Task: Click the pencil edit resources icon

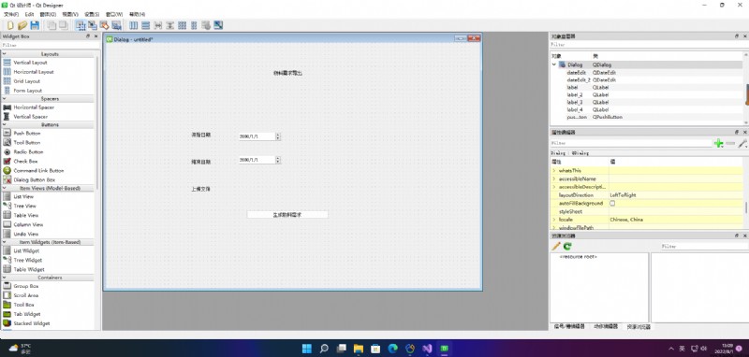Action: 556,247
